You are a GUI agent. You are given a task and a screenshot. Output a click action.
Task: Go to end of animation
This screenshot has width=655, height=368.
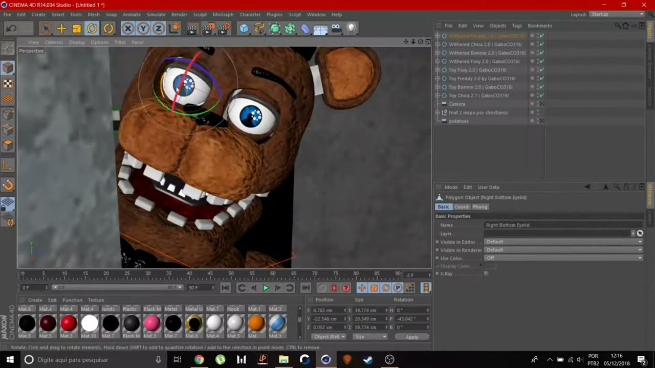tap(305, 288)
